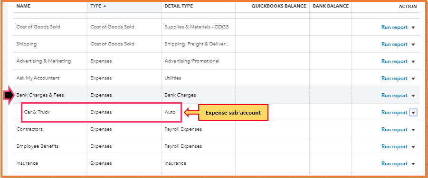The width and height of the screenshot is (428, 178).
Task: Run report for Advertising & Marketing account
Action: click(x=394, y=61)
